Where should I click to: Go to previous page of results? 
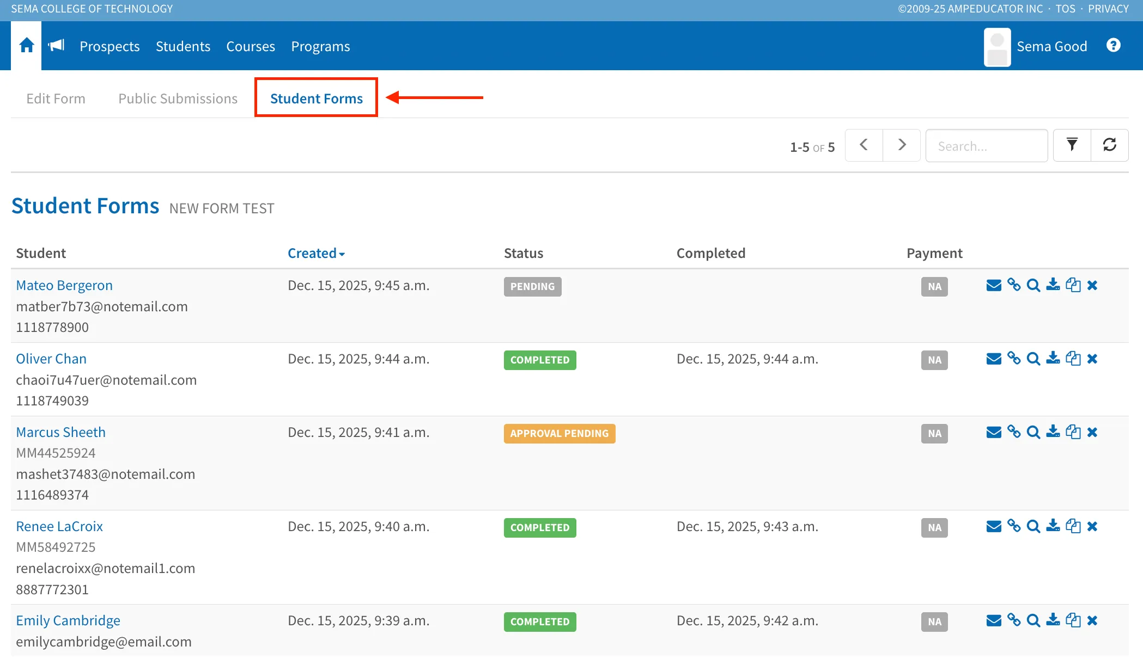click(864, 145)
